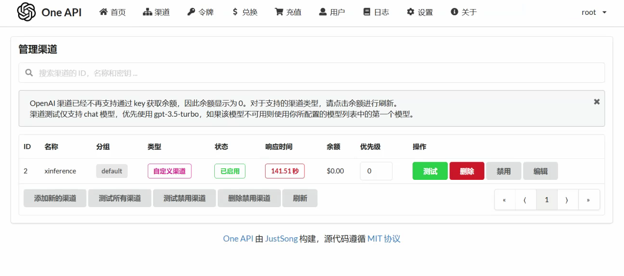The image size is (624, 276).
Task: Click the dollar icon for 兑换
Action: 235,12
